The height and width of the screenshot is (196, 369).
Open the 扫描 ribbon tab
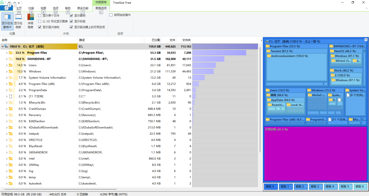(31, 8)
